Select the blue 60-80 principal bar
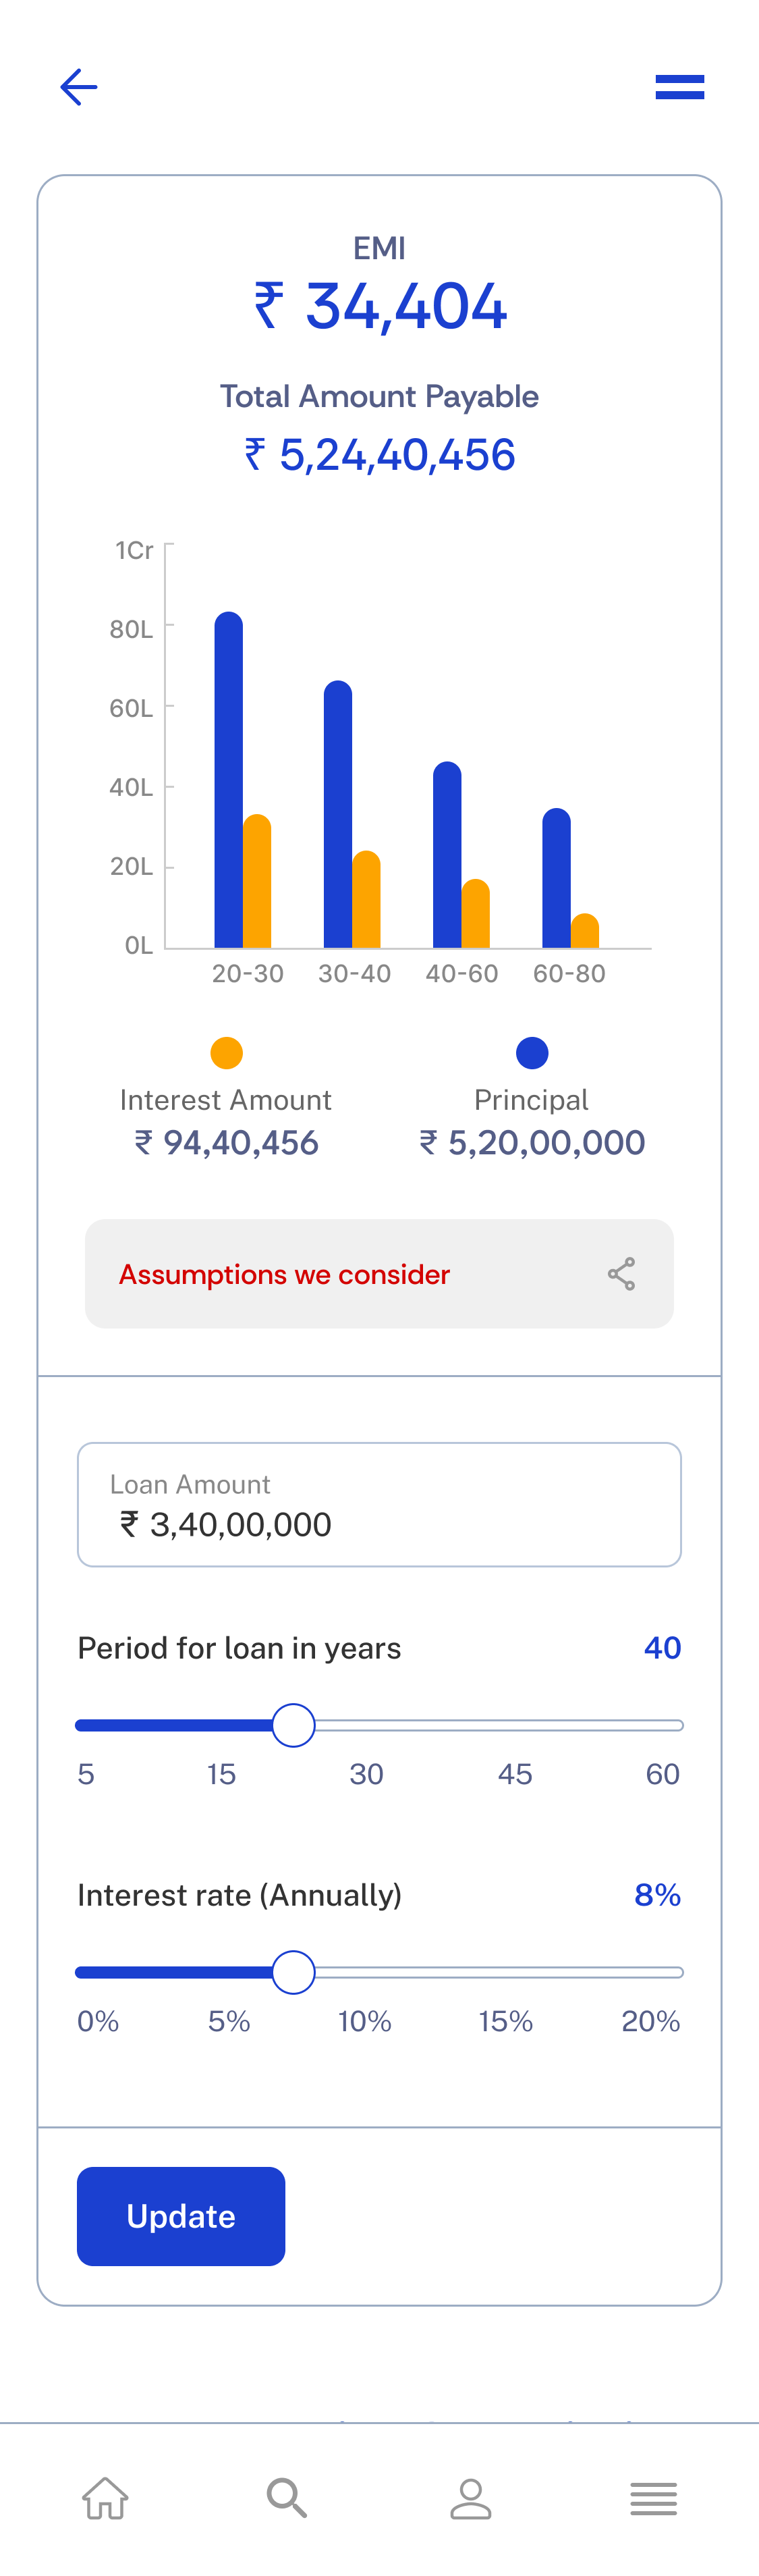Screen dimensions: 759x2576 pyautogui.click(x=557, y=878)
